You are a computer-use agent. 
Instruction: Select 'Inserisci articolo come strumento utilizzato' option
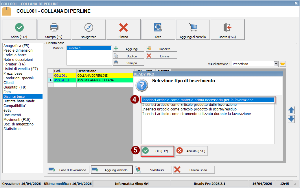[196, 114]
